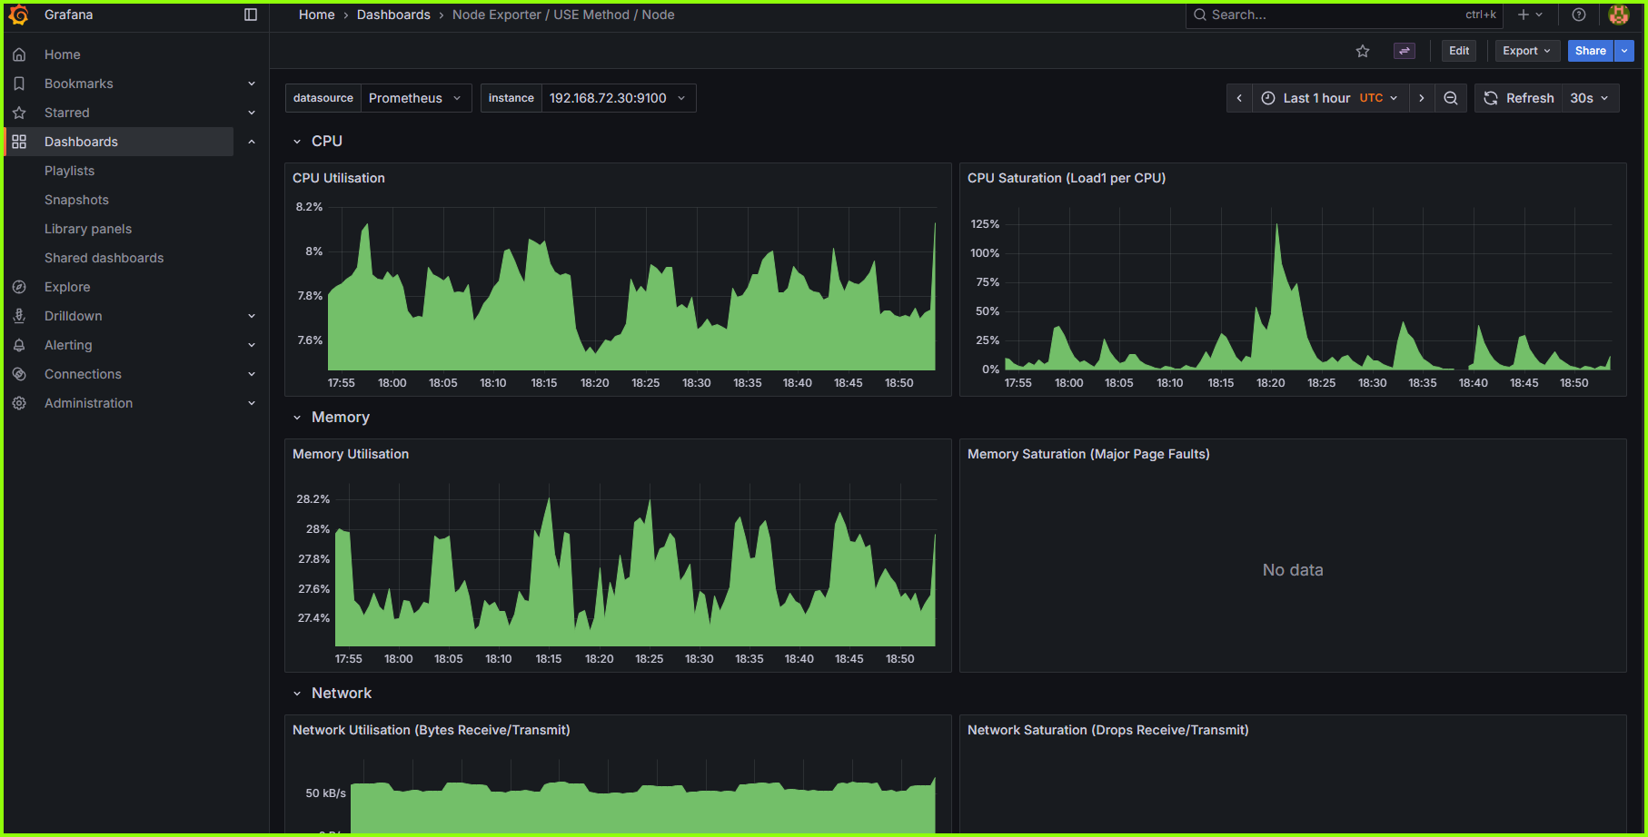Open the Prometheus datasource dropdown
The width and height of the screenshot is (1648, 837).
click(413, 97)
